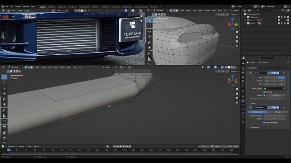Viewport: 291px width, 163px height.
Task: Open the Mesh menu in bottom viewport header
Action: (x=55, y=67)
